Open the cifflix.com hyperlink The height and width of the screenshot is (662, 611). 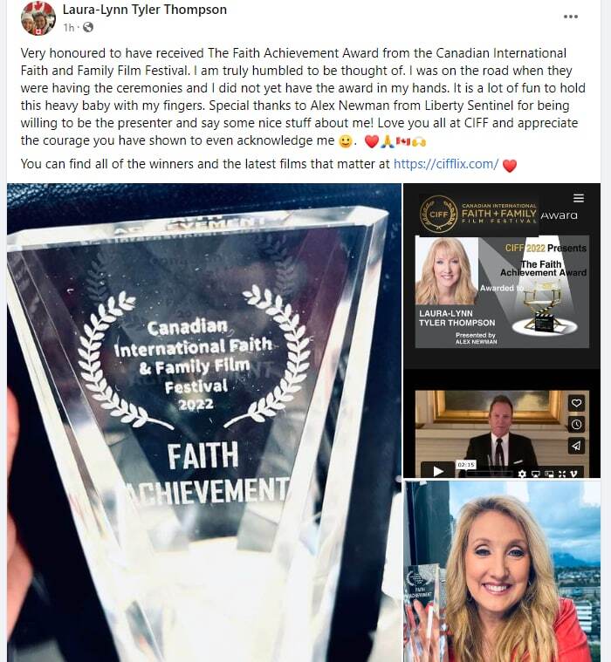coord(446,164)
